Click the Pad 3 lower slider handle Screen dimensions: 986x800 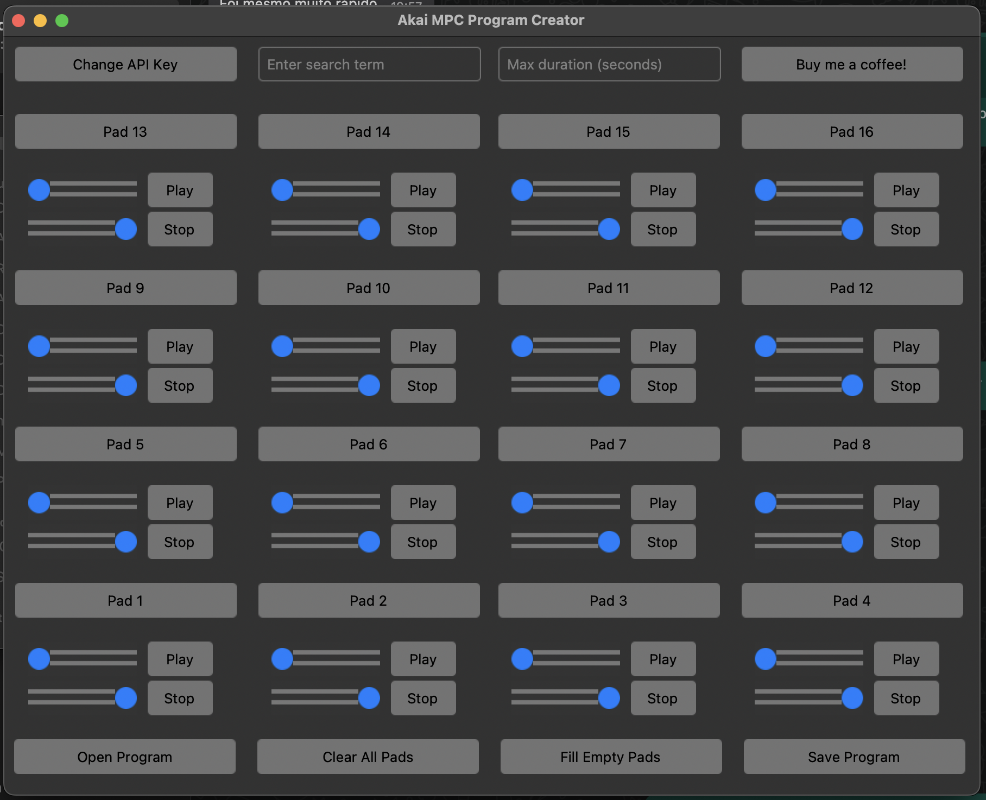(x=609, y=698)
